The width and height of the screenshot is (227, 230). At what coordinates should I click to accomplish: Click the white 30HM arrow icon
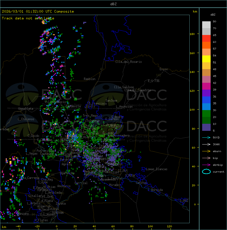click(x=206, y=144)
